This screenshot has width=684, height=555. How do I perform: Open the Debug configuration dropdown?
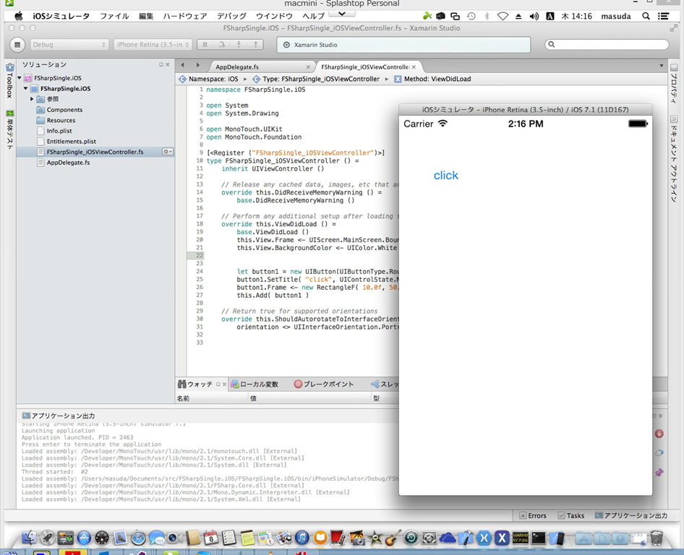[68, 45]
